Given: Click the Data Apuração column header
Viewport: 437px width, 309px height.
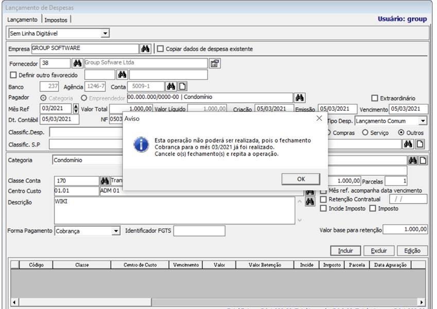Looking at the screenshot, I should tap(390, 265).
